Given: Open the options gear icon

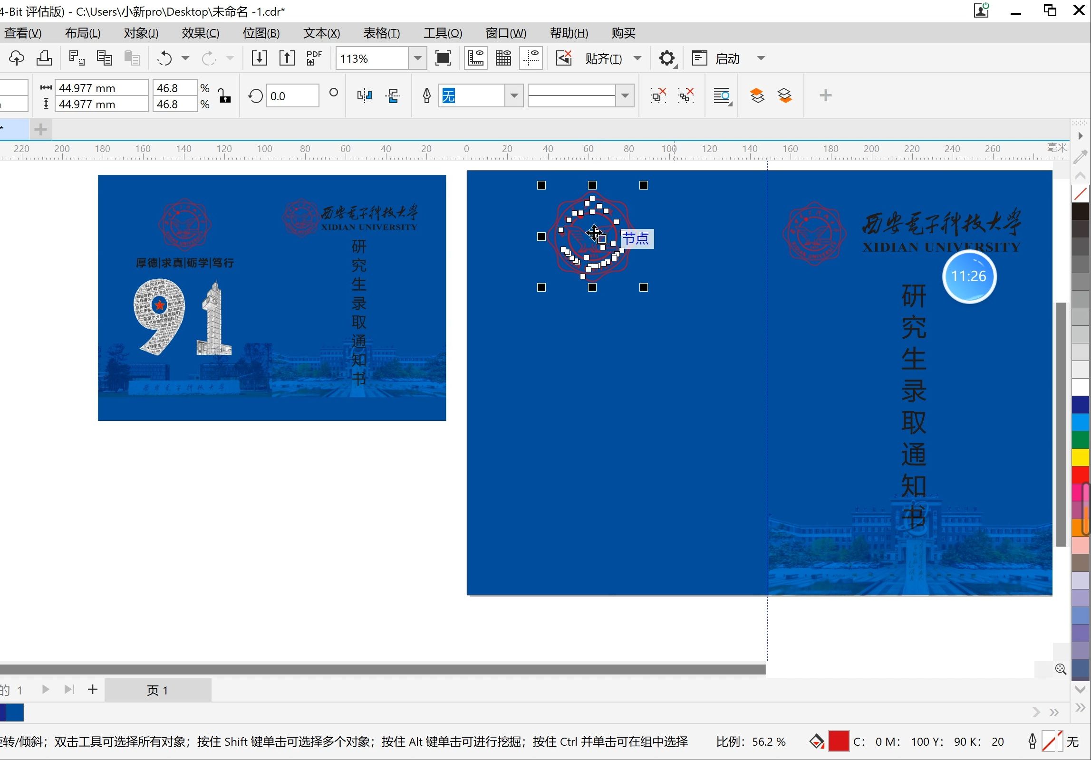Looking at the screenshot, I should [x=667, y=58].
